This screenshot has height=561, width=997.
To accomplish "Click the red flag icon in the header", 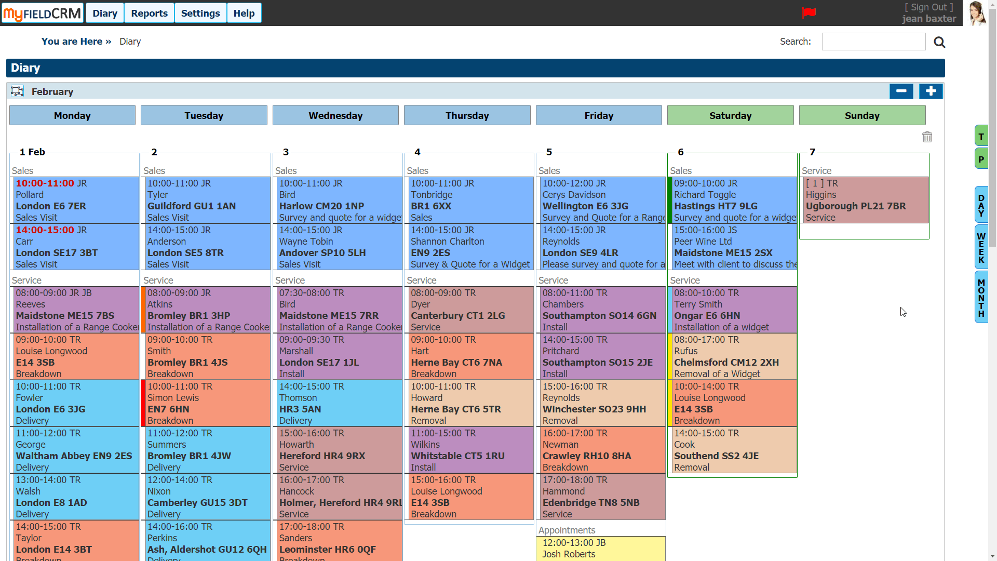I will click(809, 13).
